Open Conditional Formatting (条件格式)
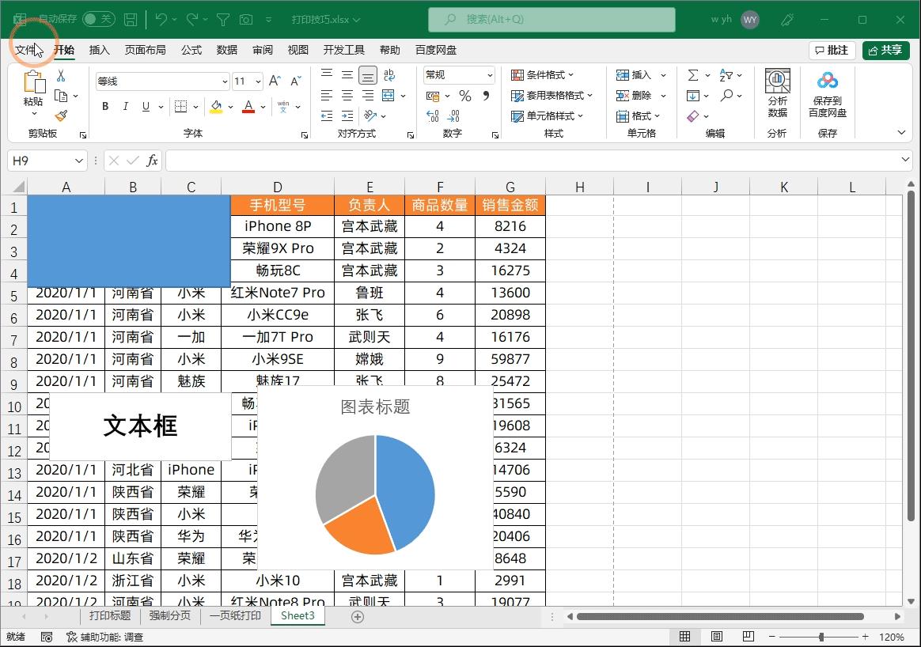 tap(546, 74)
